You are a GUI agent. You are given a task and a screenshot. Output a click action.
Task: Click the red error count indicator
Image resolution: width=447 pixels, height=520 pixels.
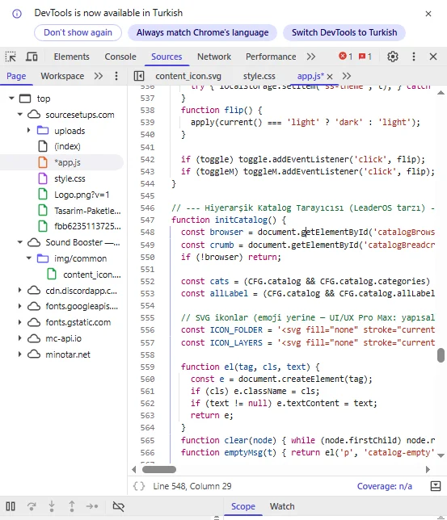pyautogui.click(x=346, y=57)
